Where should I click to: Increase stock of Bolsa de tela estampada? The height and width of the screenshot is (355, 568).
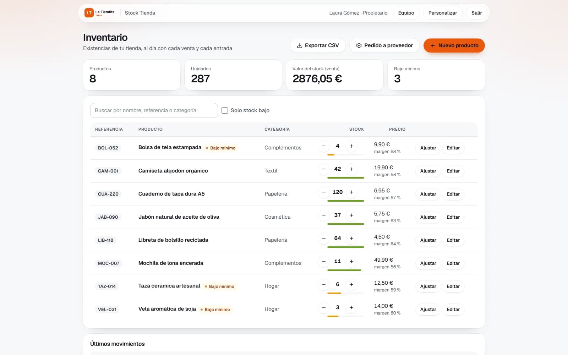tap(351, 146)
